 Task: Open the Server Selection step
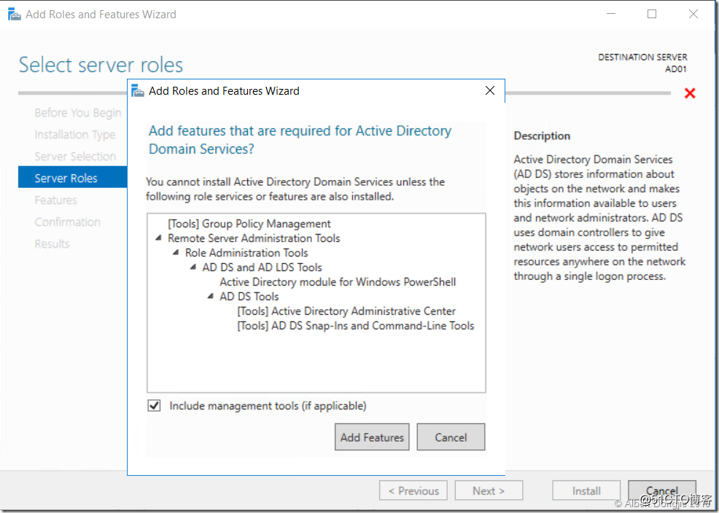pyautogui.click(x=75, y=156)
